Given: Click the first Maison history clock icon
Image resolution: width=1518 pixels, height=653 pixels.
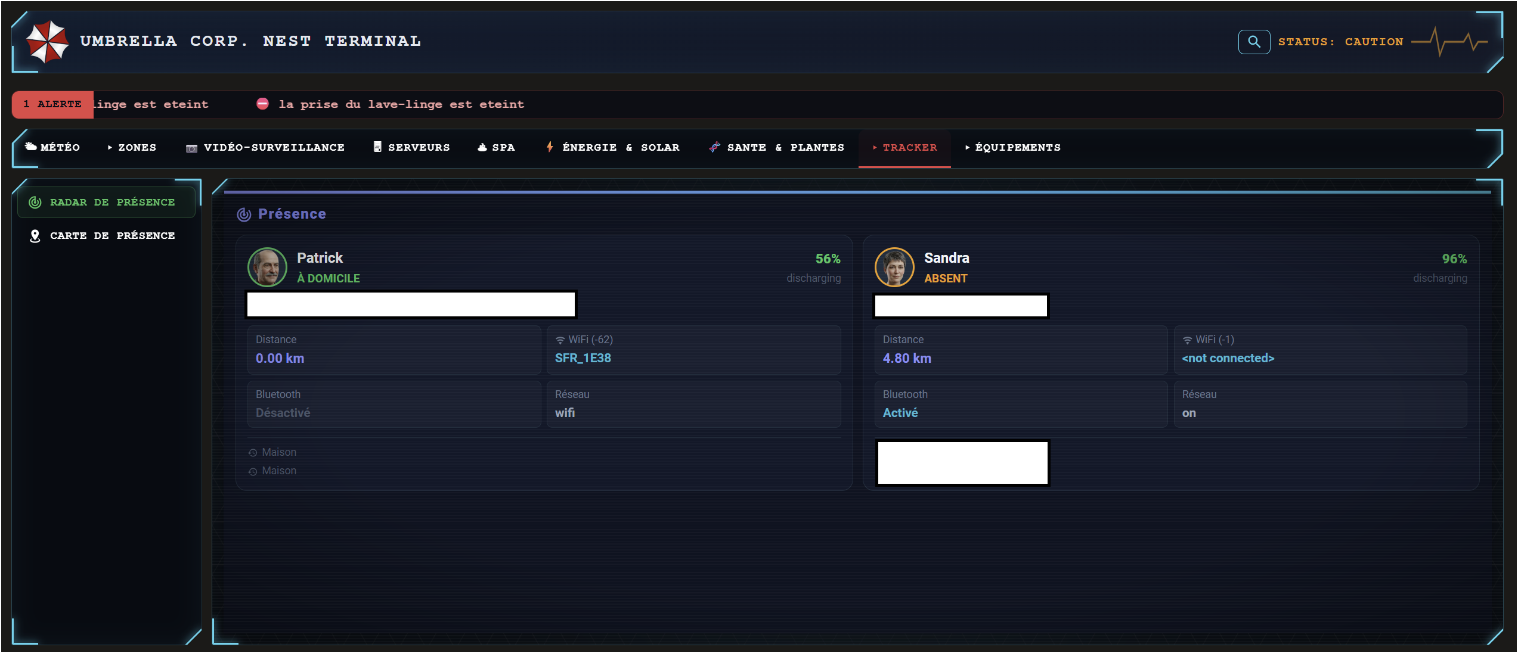Looking at the screenshot, I should (253, 453).
